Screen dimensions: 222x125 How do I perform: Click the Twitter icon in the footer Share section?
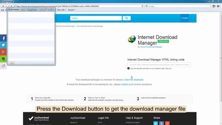(156, 123)
